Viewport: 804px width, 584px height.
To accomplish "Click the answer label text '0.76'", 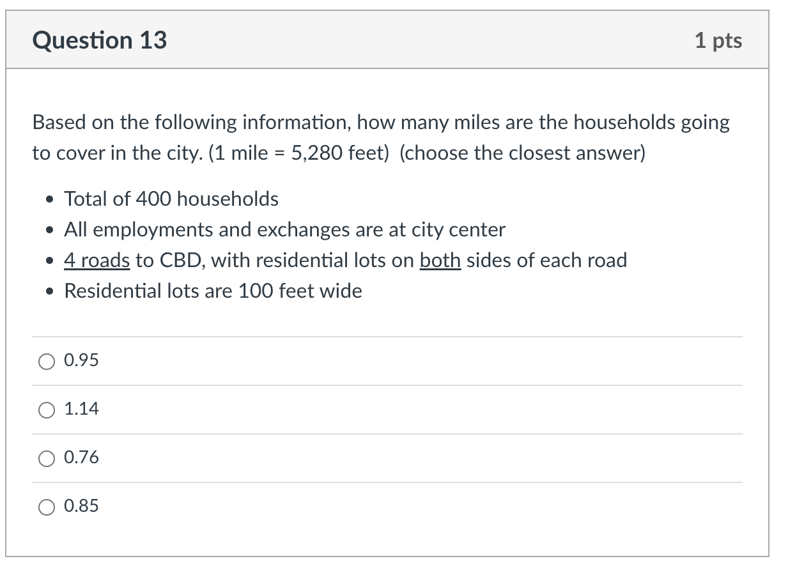I will 81,457.
